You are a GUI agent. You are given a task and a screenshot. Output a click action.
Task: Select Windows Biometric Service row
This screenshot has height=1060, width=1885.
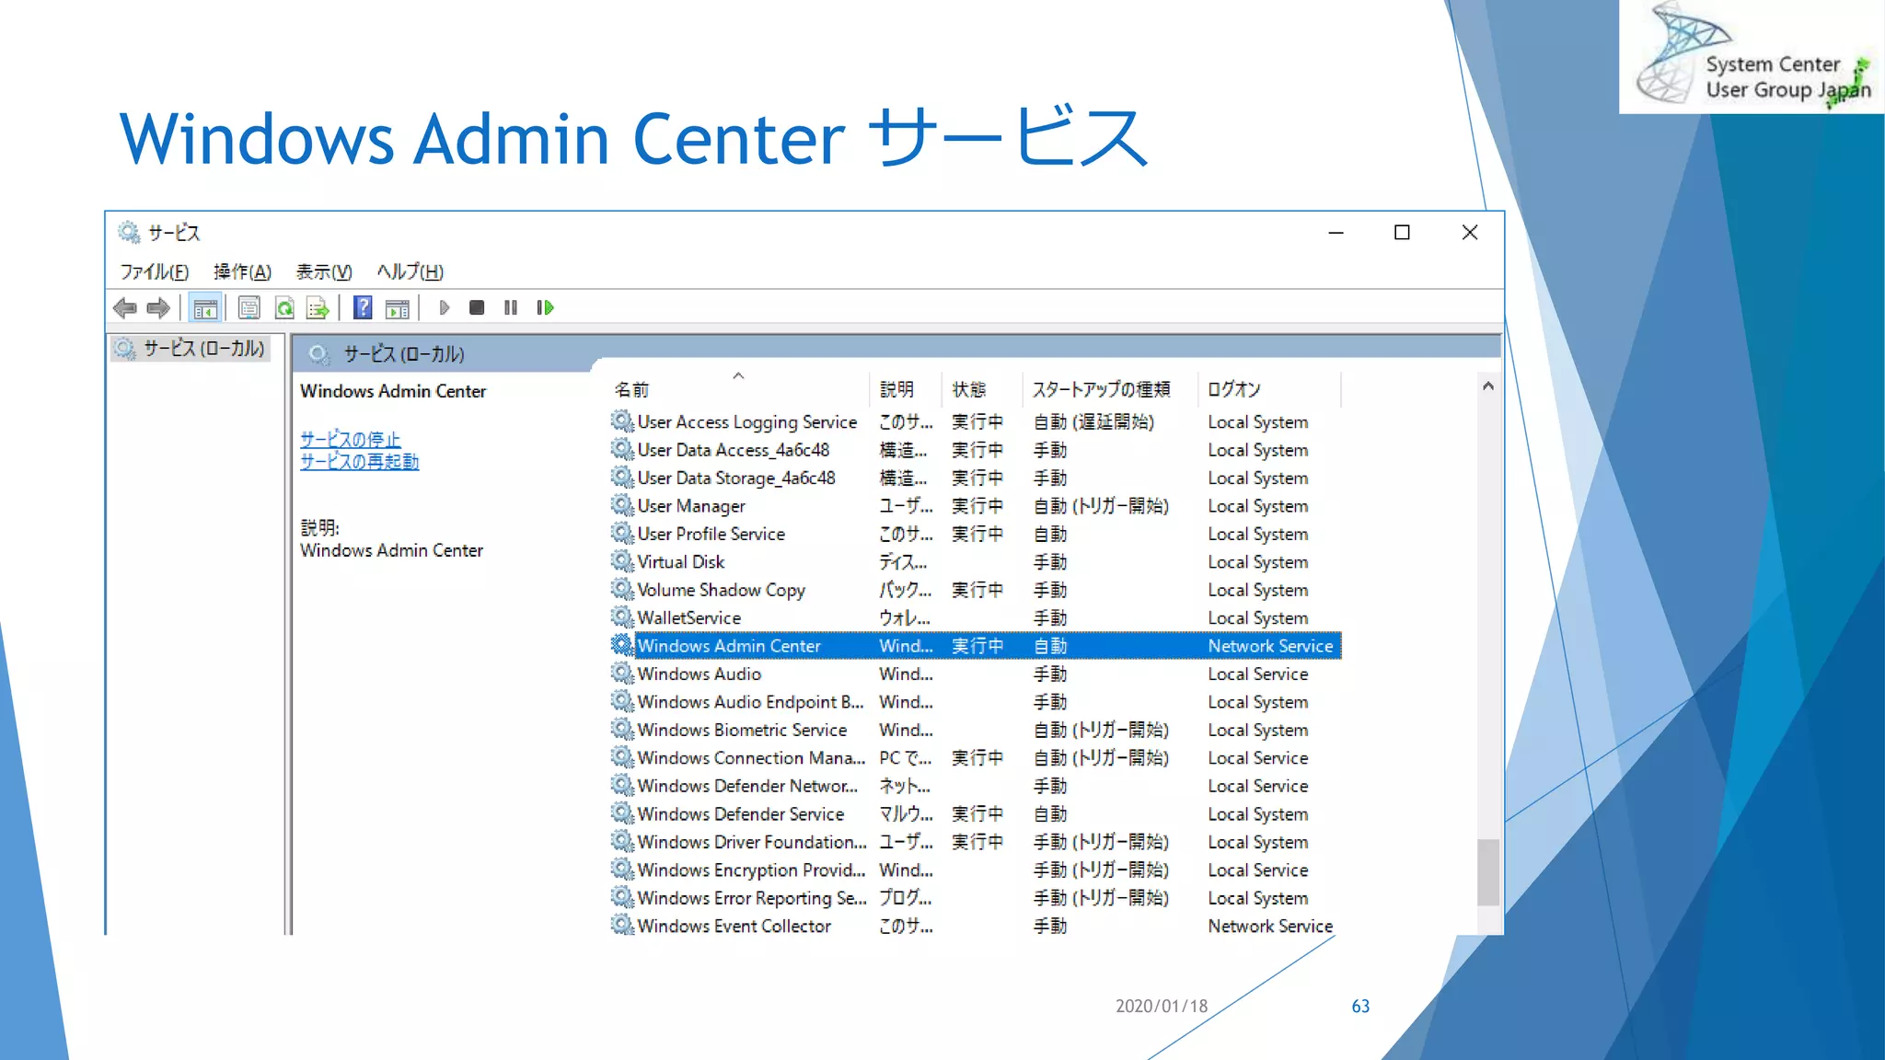pos(975,730)
